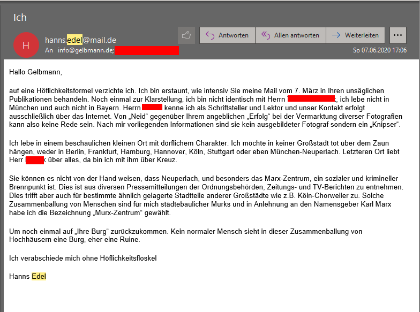This screenshot has width=420, height=312.
Task: Click the redacted name before "über alles"
Action: pyautogui.click(x=35, y=160)
